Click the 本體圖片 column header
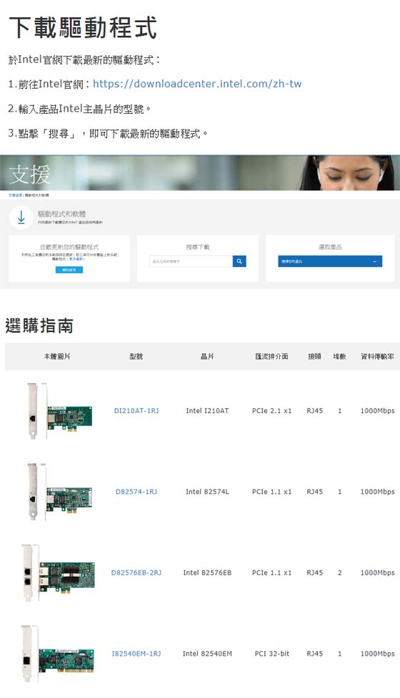Screen dimensions: 400x698 pyautogui.click(x=57, y=356)
